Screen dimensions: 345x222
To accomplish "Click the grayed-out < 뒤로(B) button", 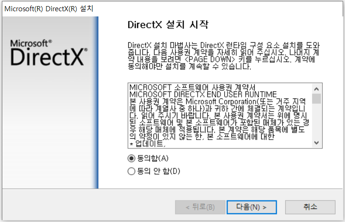I will [200, 207].
